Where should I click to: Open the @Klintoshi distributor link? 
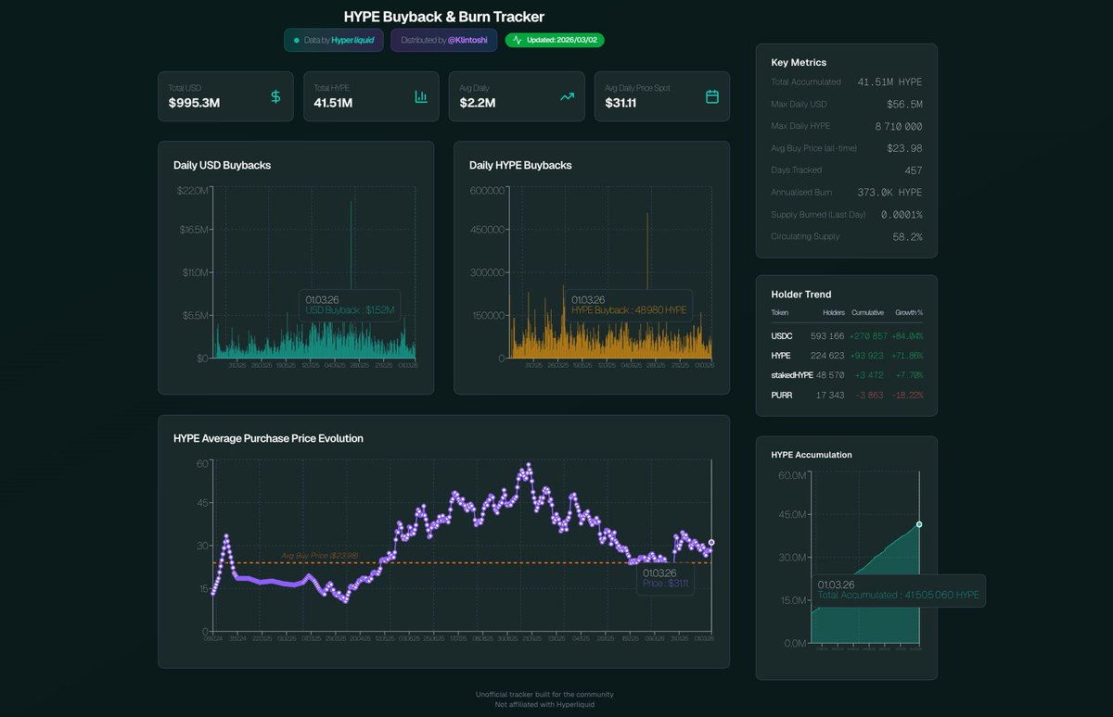point(469,40)
